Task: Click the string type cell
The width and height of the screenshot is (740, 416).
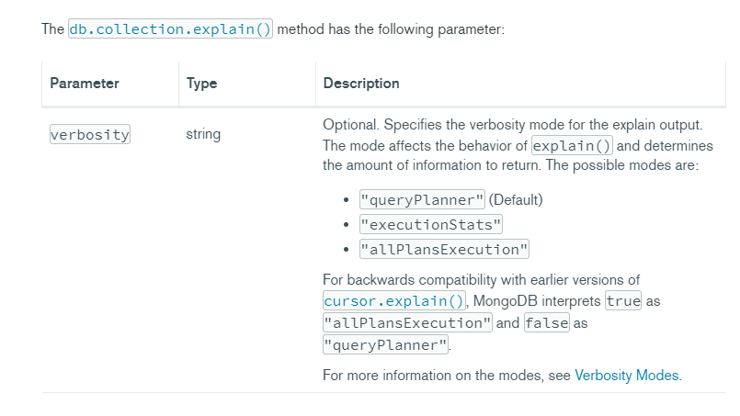Action: point(203,134)
